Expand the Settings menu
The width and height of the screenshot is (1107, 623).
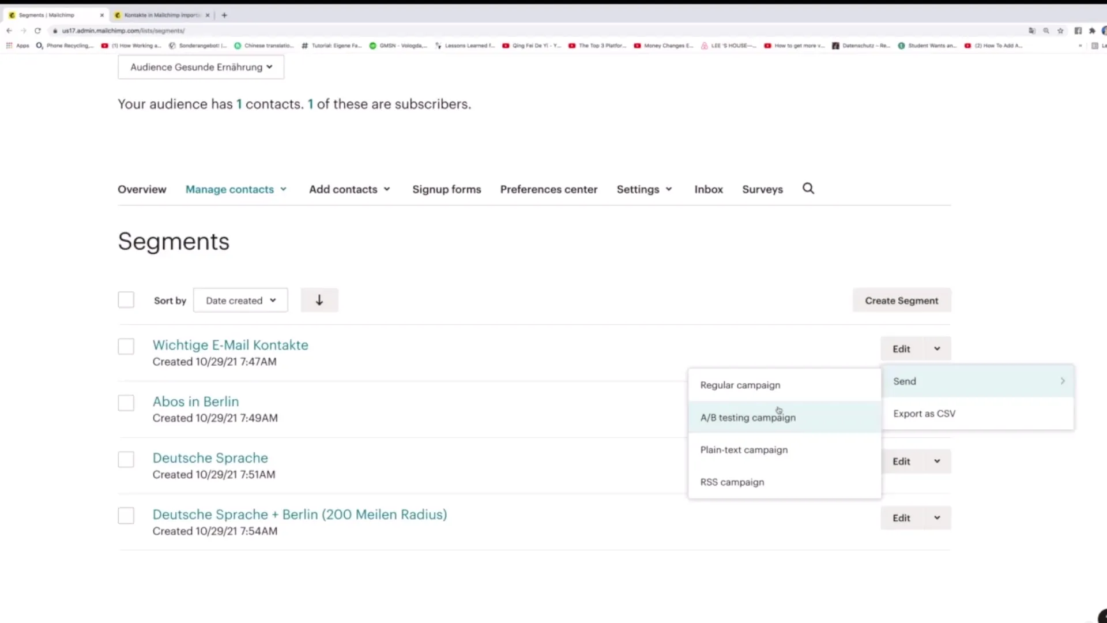(x=645, y=189)
